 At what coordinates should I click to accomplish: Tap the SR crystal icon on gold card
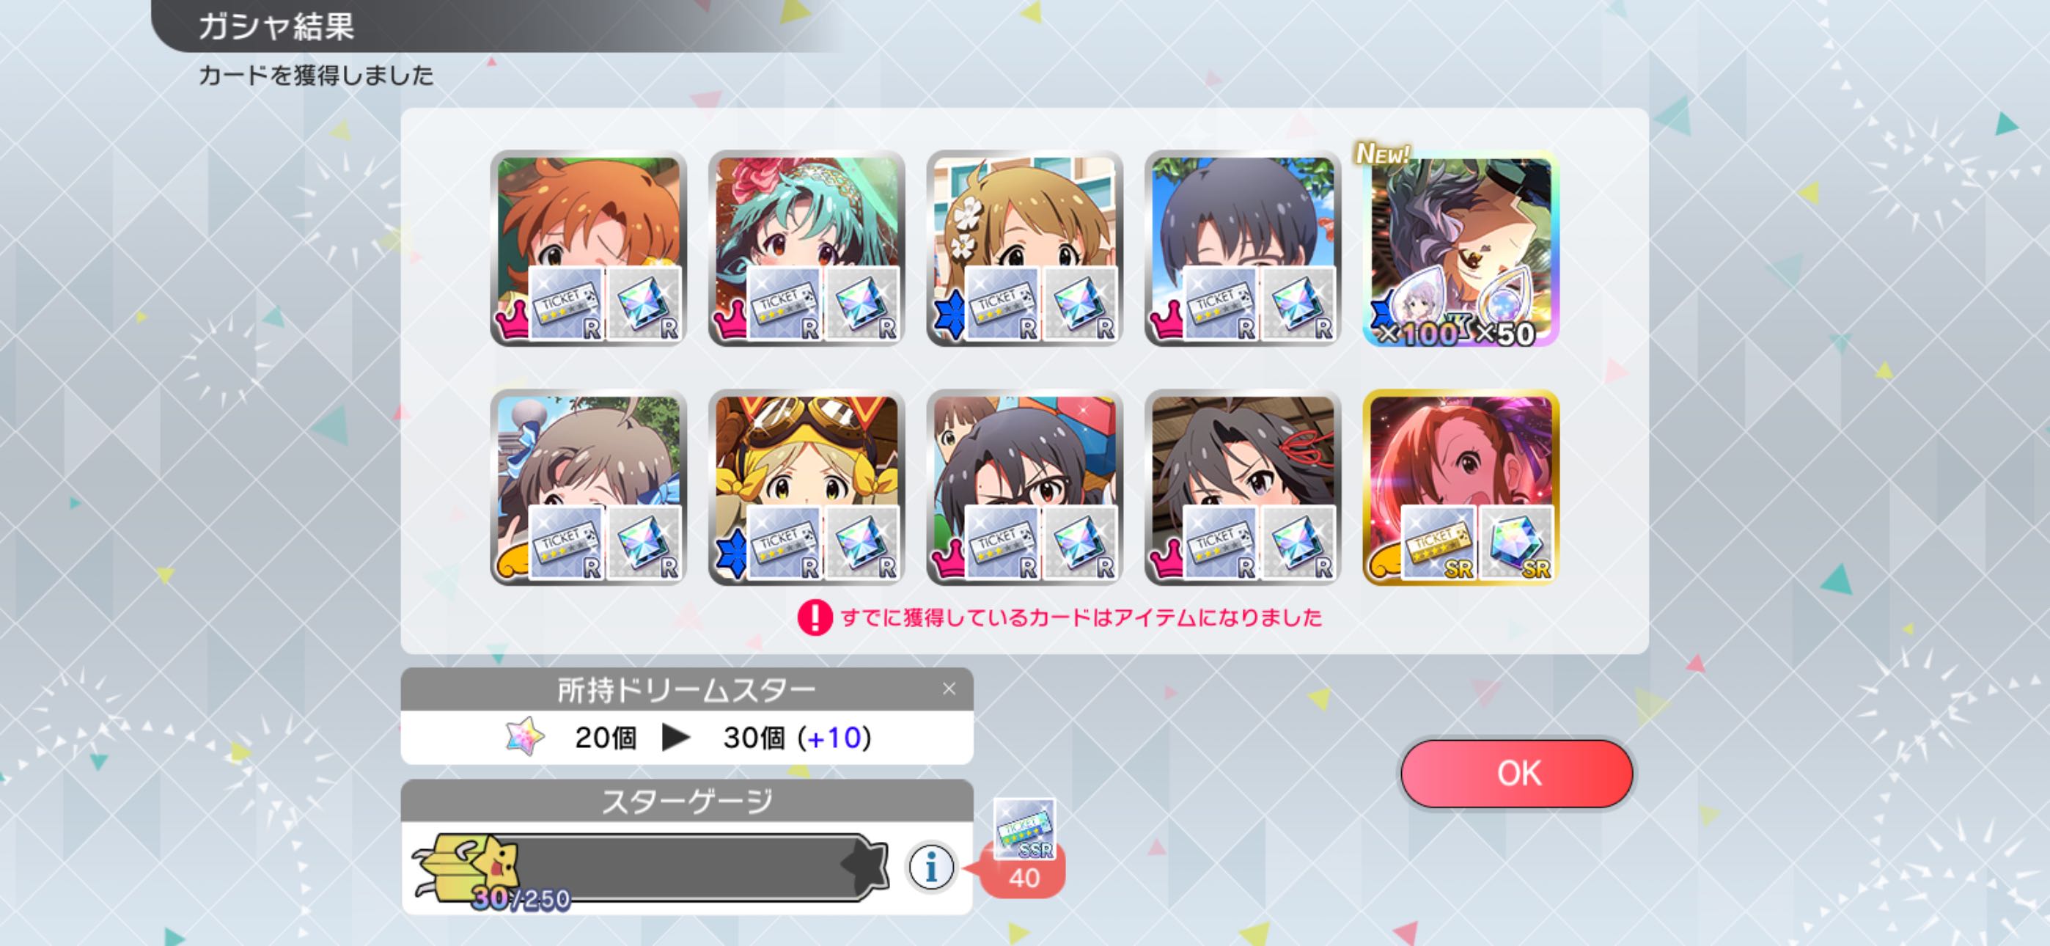(x=1517, y=541)
